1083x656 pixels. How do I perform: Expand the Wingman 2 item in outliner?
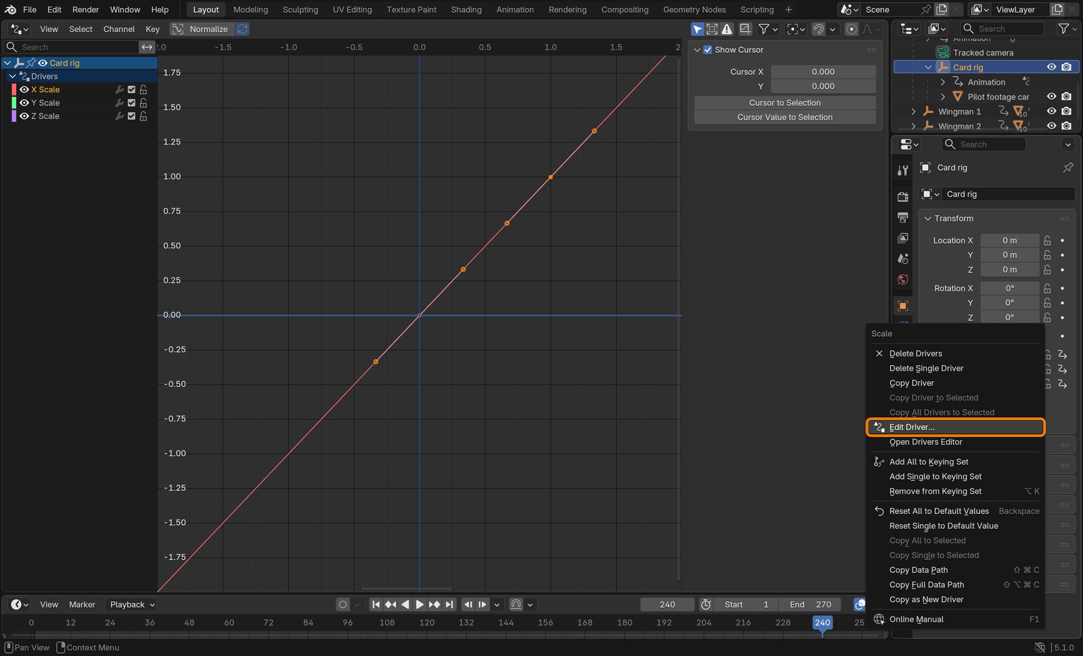point(913,126)
